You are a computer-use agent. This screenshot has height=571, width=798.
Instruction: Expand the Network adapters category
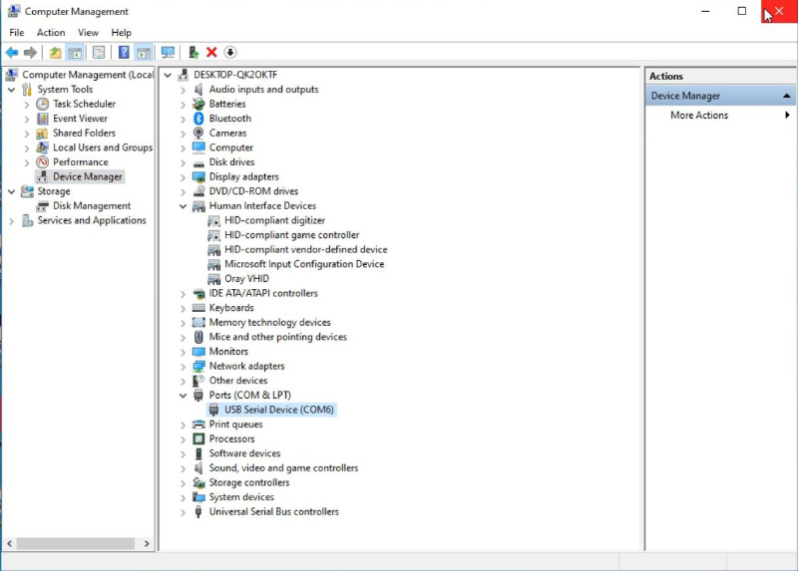coord(184,366)
